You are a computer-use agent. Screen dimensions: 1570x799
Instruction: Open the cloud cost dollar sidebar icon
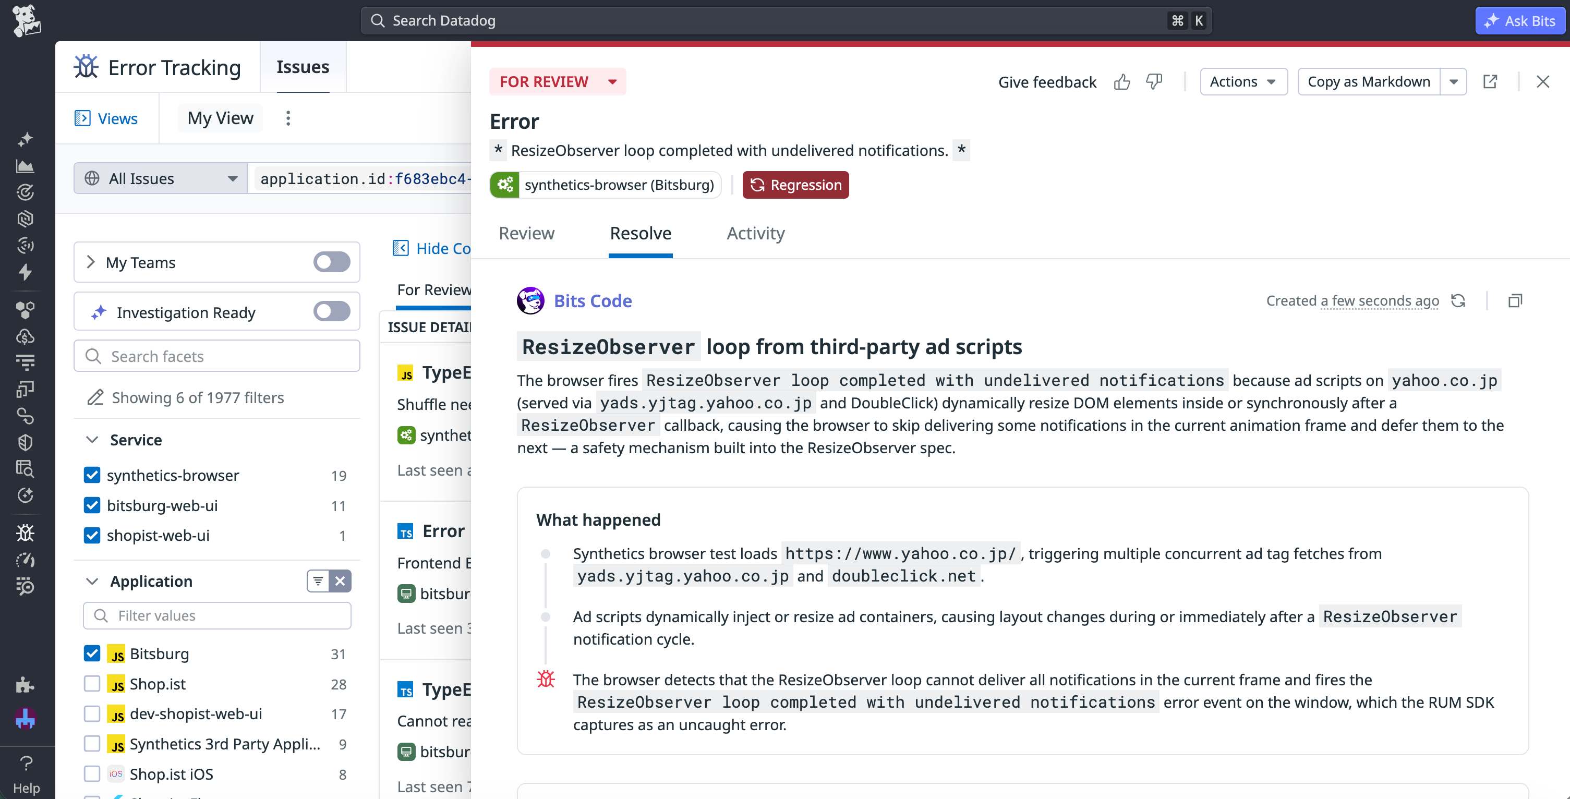pyautogui.click(x=25, y=336)
